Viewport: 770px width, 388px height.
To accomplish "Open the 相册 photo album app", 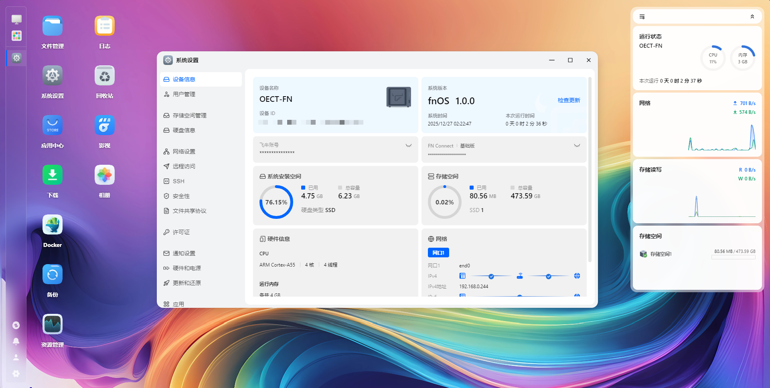I will tap(105, 175).
